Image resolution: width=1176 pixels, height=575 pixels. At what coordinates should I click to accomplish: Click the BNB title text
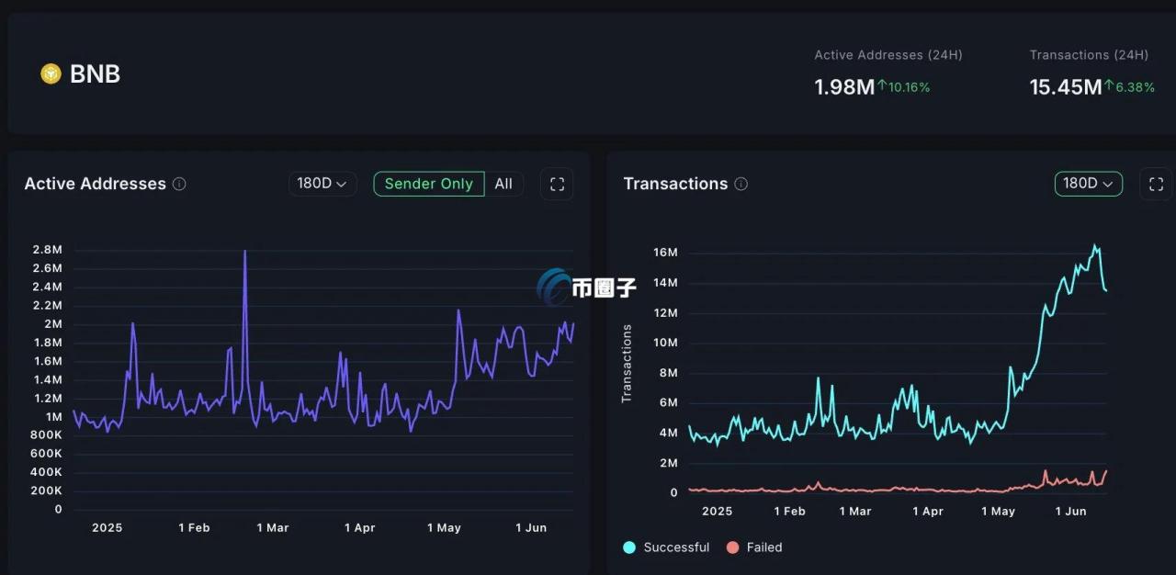coord(95,73)
